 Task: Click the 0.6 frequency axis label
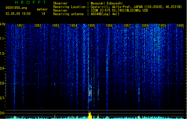coord(3,113)
